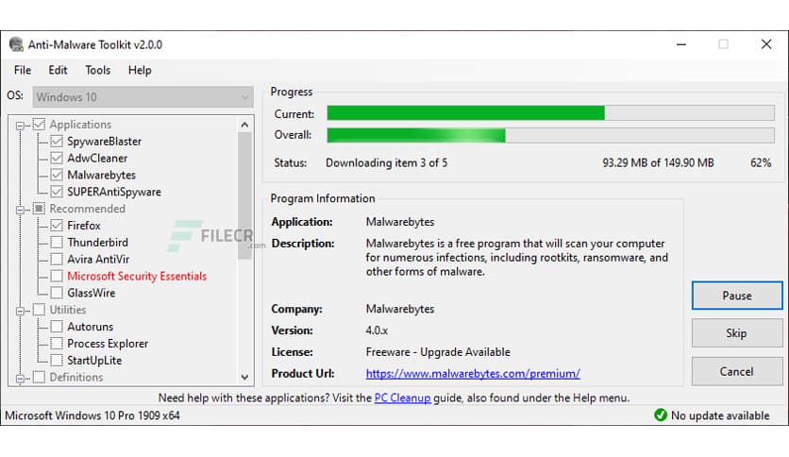Viewport: 789px width, 457px height.
Task: Toggle the Applications group checkbox
Action: [x=39, y=125]
